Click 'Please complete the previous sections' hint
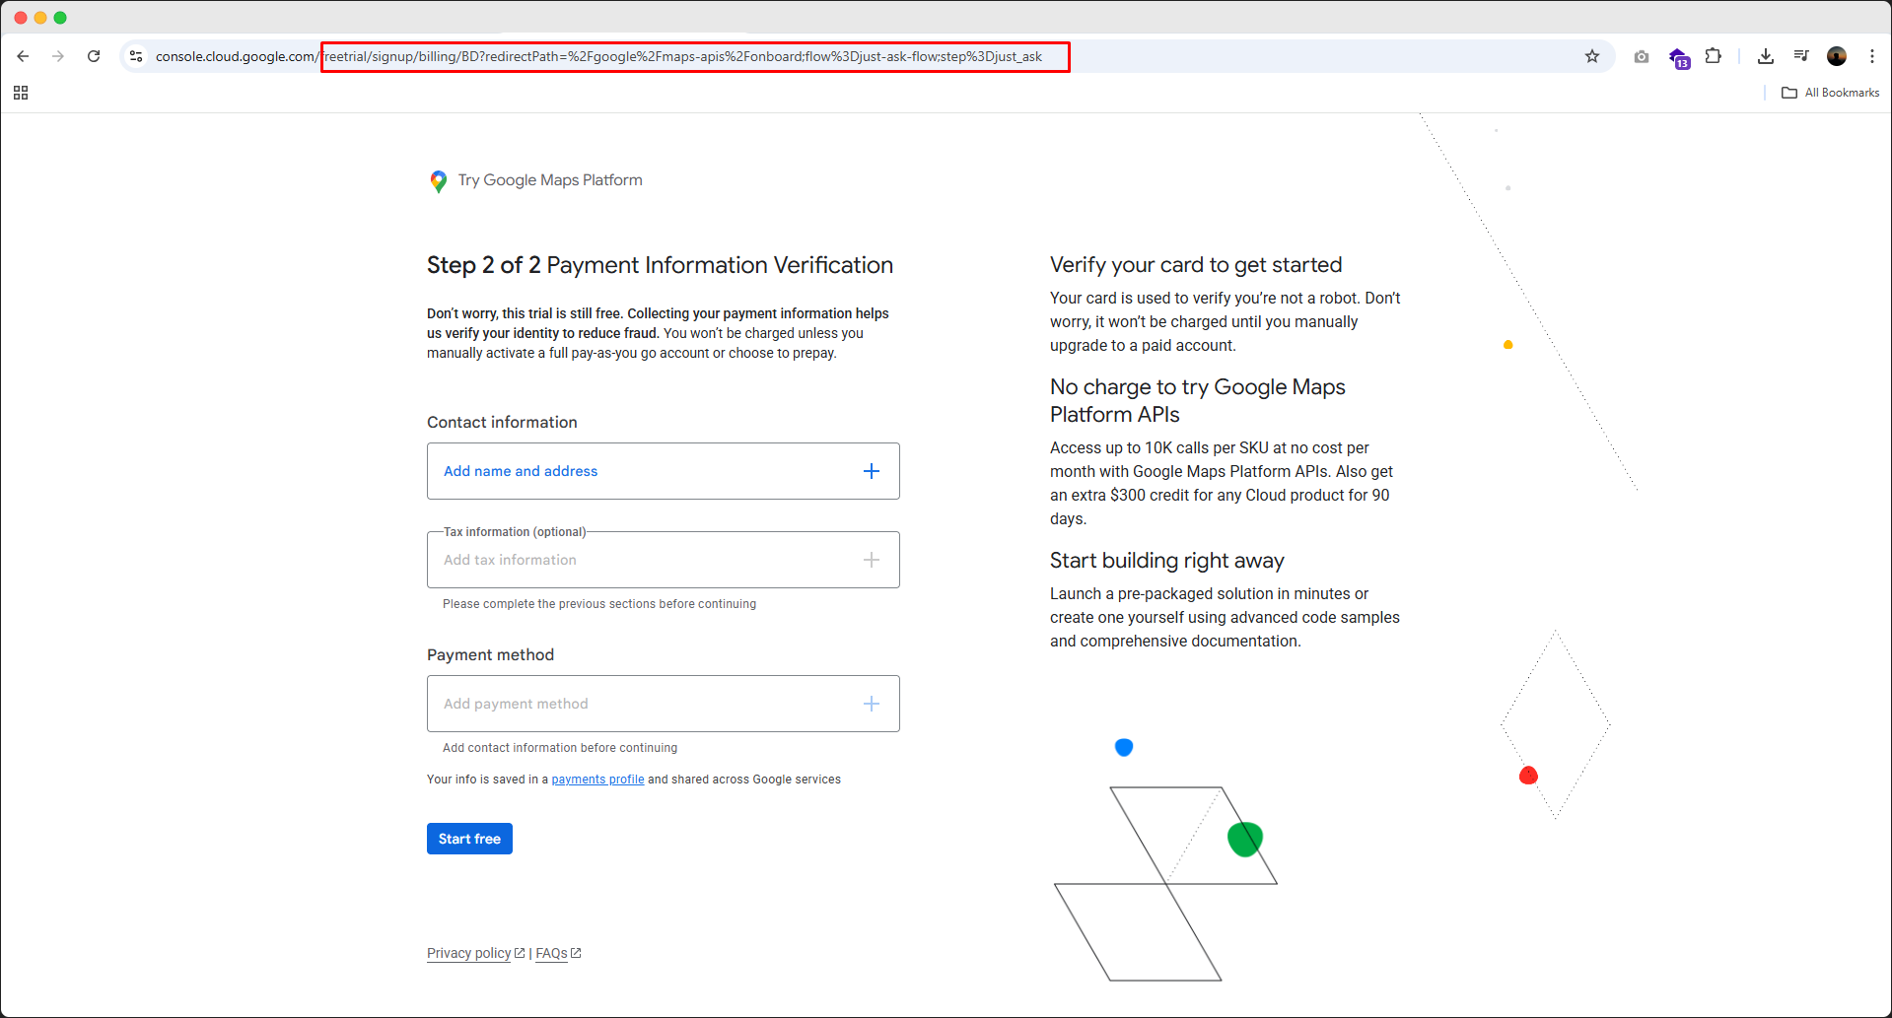The image size is (1892, 1018). pos(599,604)
